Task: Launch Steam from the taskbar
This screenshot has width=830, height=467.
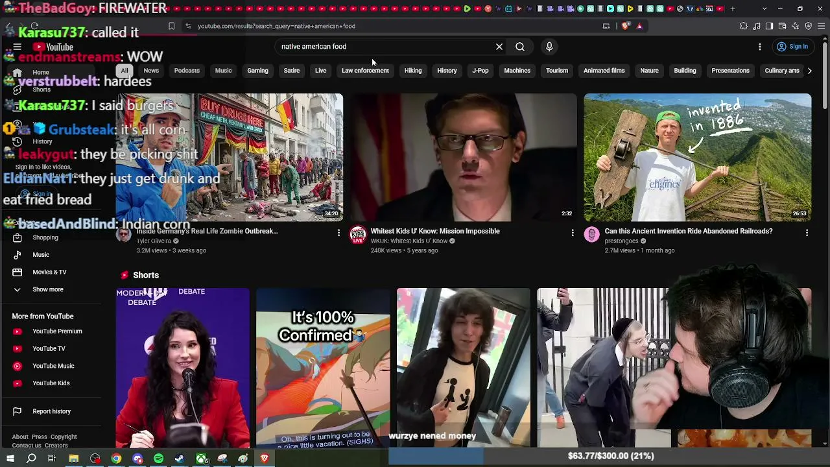Action: click(180, 459)
